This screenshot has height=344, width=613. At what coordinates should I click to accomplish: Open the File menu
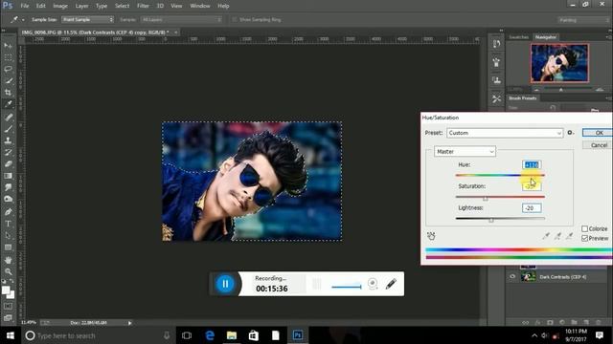coord(25,6)
